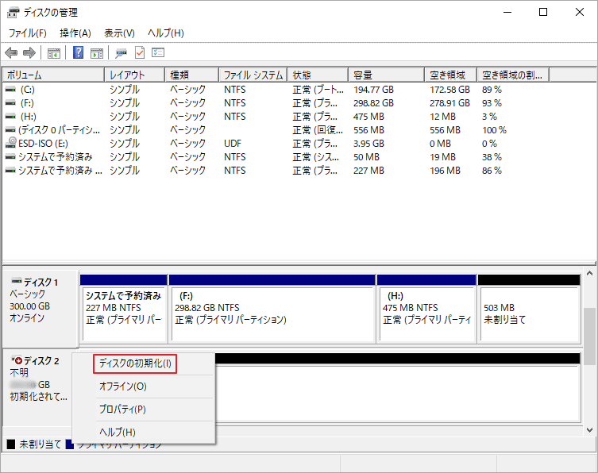Click the Forward arrow toolbar icon
The height and width of the screenshot is (473, 598).
coord(29,52)
